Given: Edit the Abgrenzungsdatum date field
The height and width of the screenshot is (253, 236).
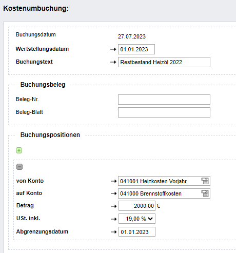Looking at the screenshot, I should click(137, 232).
